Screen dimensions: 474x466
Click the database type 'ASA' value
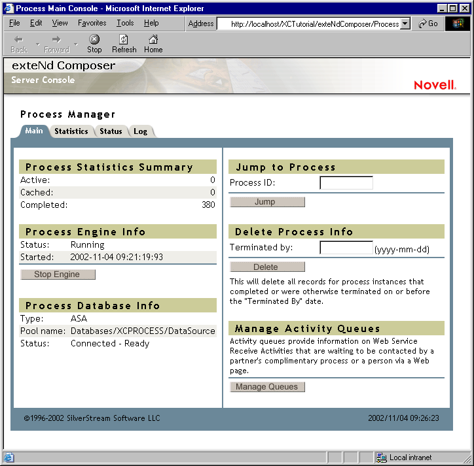pyautogui.click(x=79, y=319)
